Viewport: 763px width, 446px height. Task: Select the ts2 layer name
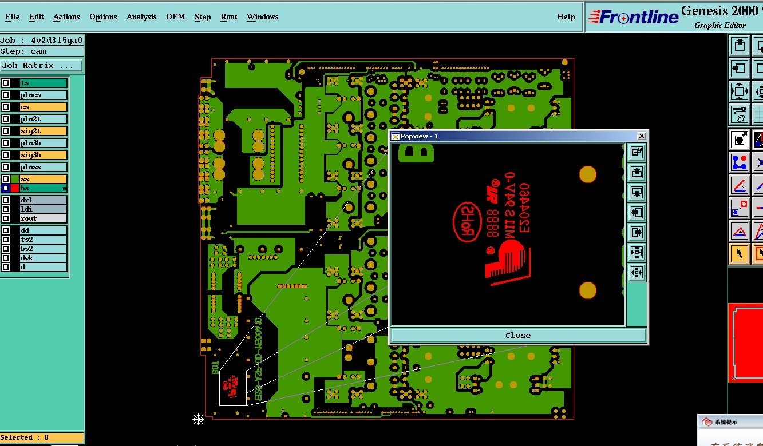click(x=44, y=240)
